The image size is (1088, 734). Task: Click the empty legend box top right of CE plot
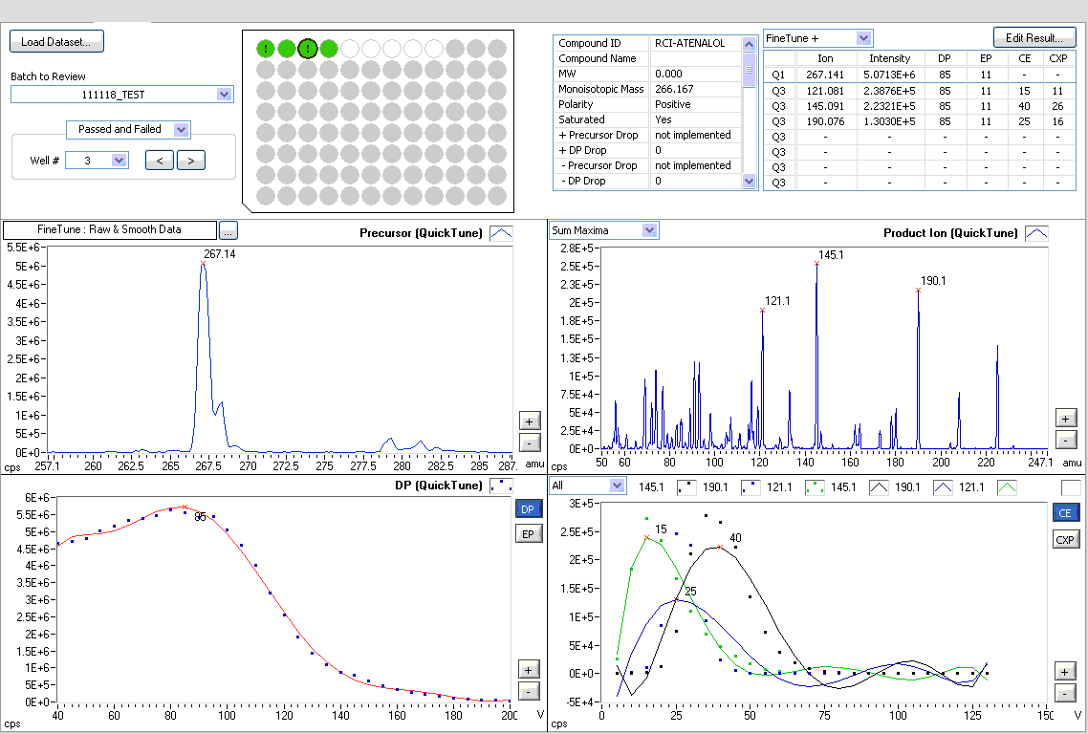[x=1071, y=487]
